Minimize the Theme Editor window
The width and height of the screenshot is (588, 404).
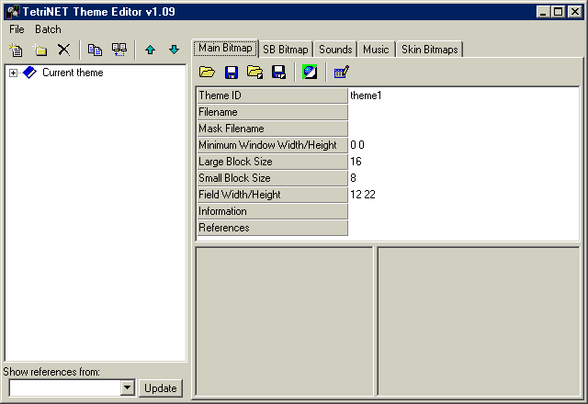[543, 12]
